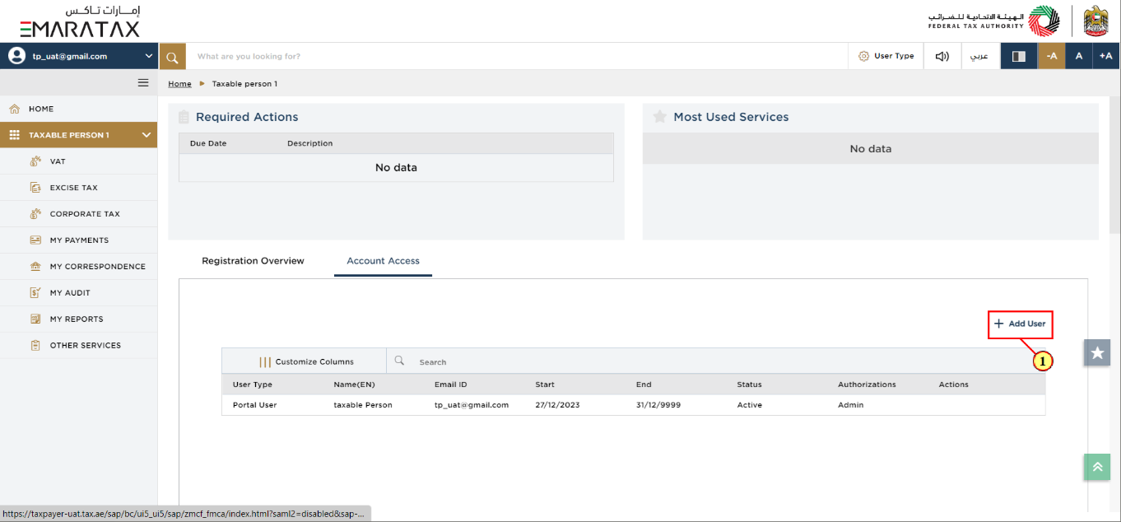Switch to Registration Overview tab
The height and width of the screenshot is (522, 1121).
click(x=253, y=261)
